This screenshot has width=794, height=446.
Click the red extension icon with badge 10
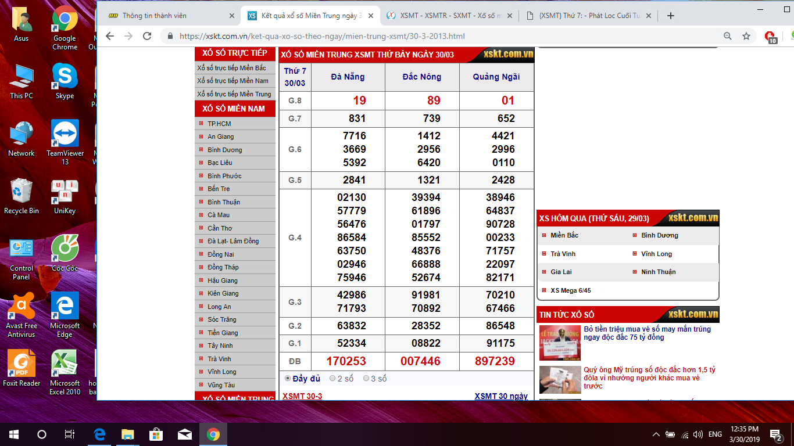pyautogui.click(x=770, y=37)
